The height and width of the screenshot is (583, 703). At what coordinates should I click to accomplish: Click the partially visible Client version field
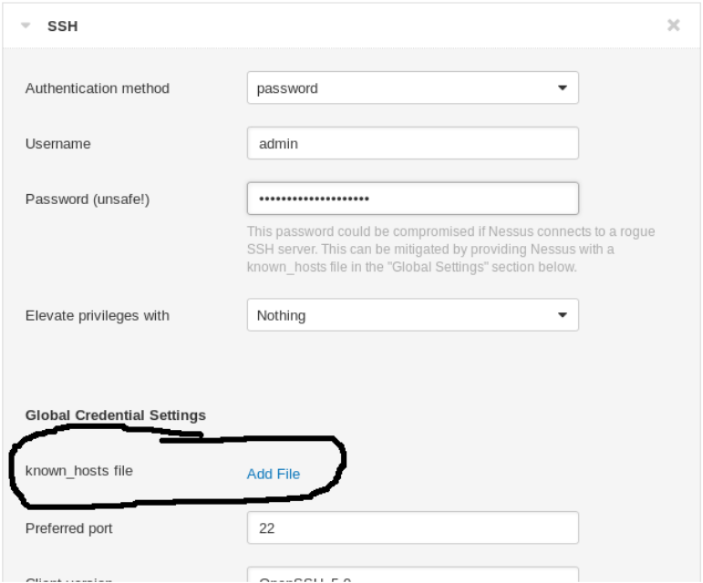click(412, 576)
